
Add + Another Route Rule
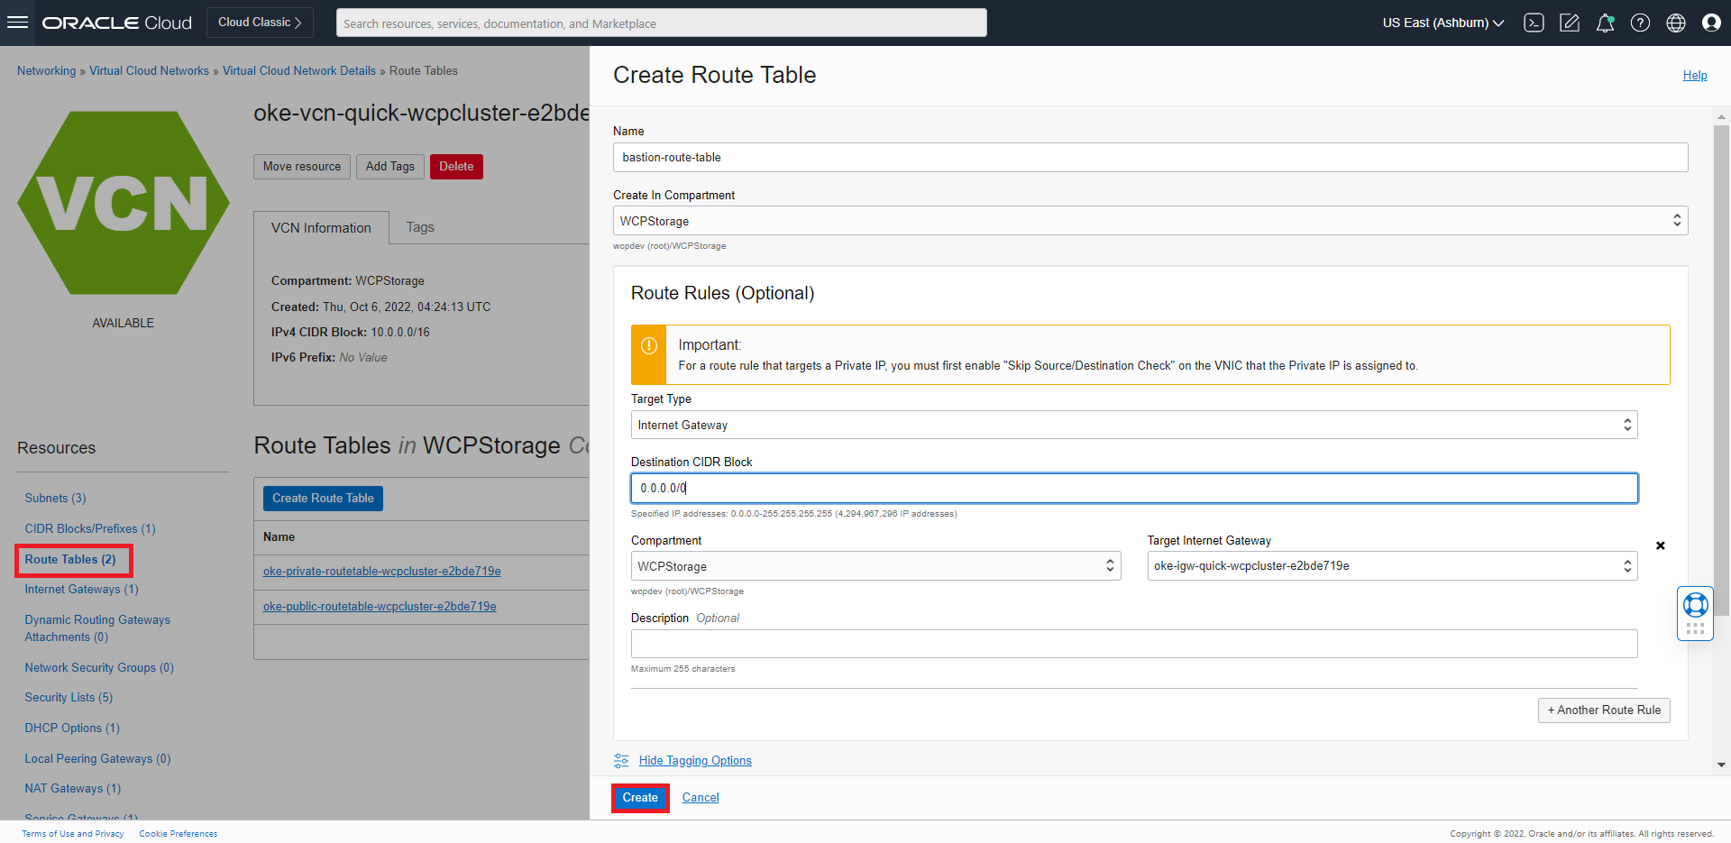(1604, 710)
